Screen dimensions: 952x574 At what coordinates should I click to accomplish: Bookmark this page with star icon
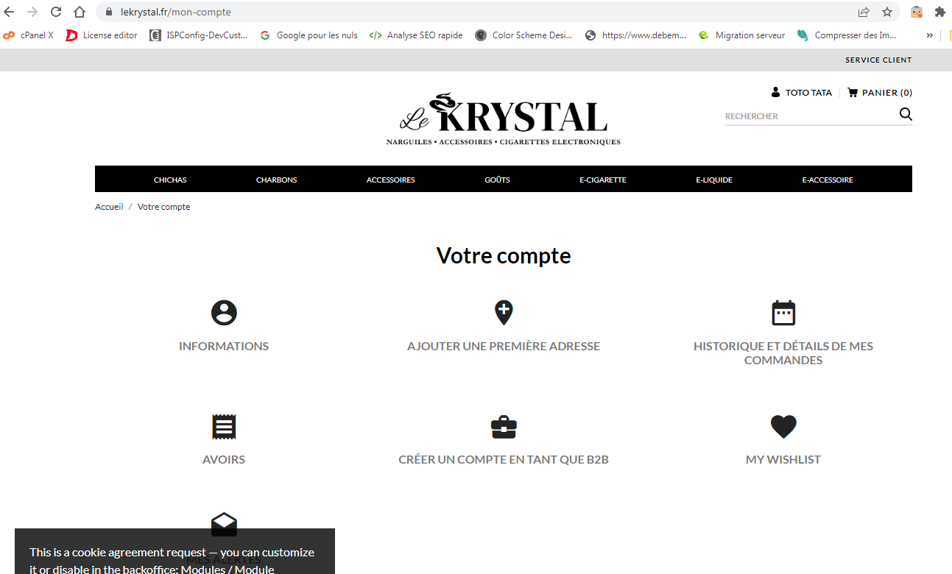pos(887,12)
